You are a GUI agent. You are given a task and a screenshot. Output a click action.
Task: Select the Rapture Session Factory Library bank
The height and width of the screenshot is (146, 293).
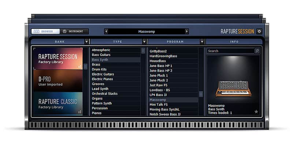tap(58, 59)
